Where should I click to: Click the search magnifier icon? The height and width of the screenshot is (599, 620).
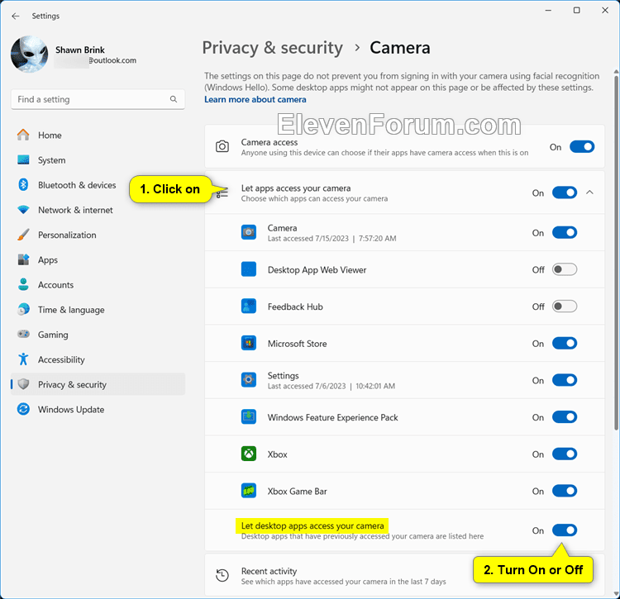click(x=174, y=99)
